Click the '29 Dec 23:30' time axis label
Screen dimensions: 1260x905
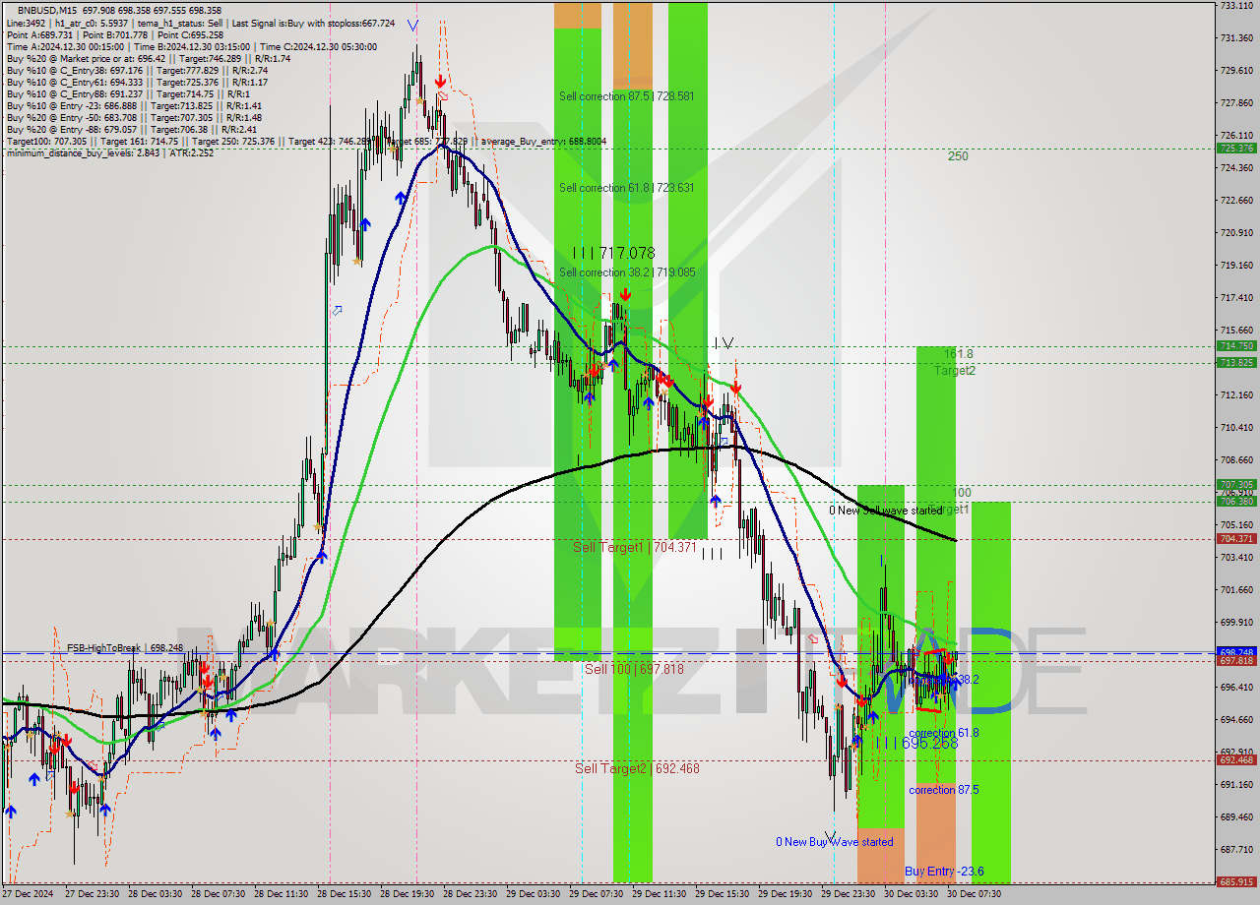pos(848,895)
